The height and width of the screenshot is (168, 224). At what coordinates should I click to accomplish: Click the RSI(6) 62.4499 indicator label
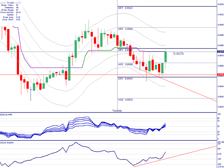pos(6,115)
